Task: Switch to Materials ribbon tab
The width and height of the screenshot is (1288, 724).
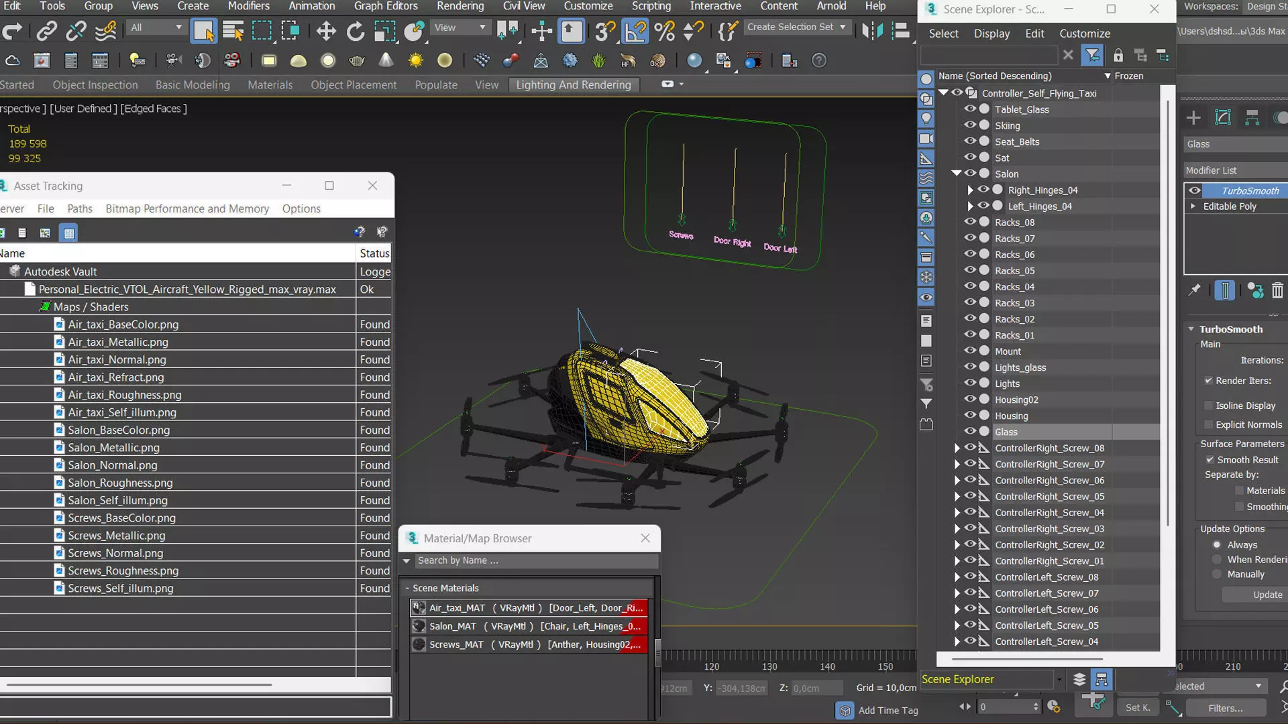Action: click(270, 84)
